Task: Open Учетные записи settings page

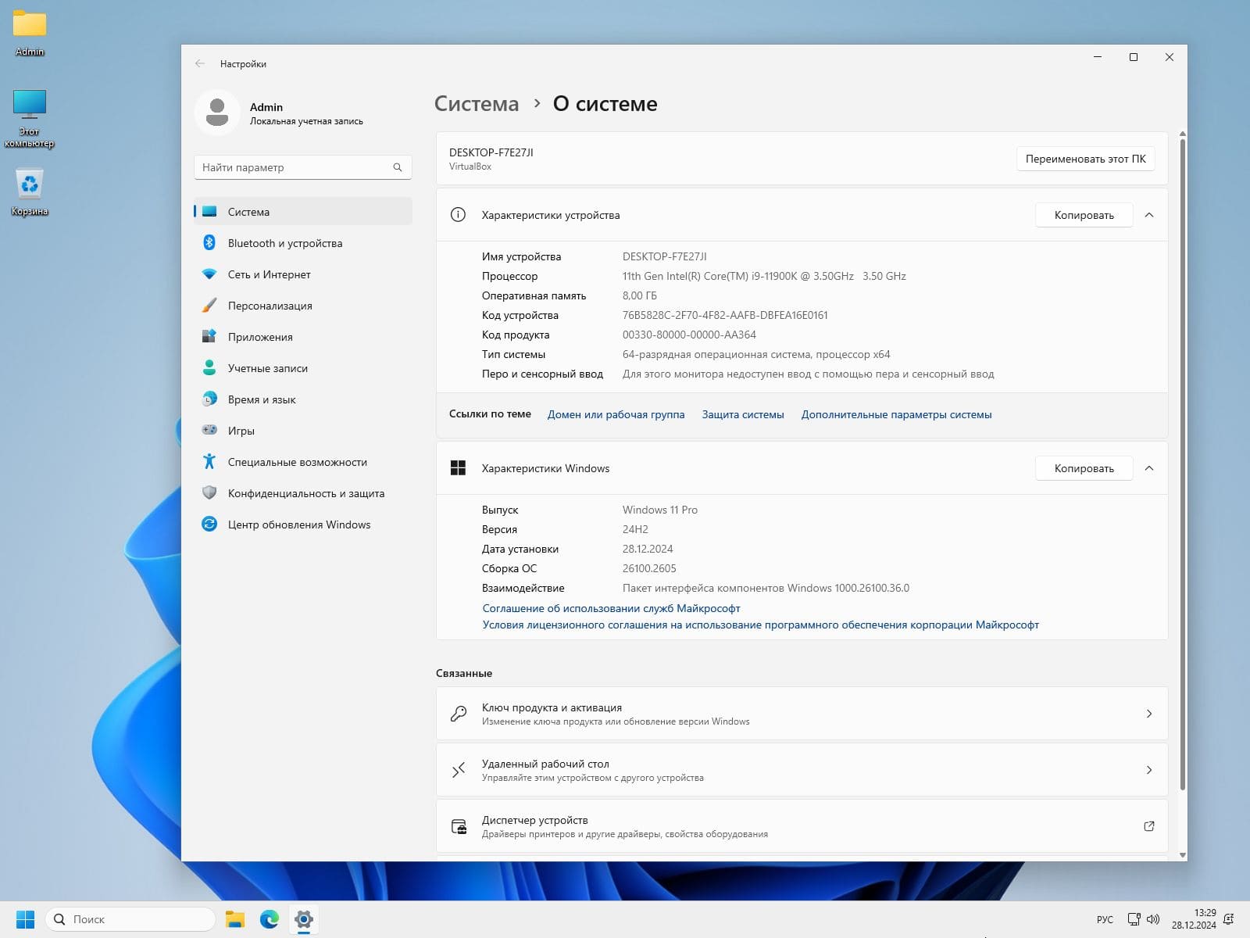Action: [303, 368]
